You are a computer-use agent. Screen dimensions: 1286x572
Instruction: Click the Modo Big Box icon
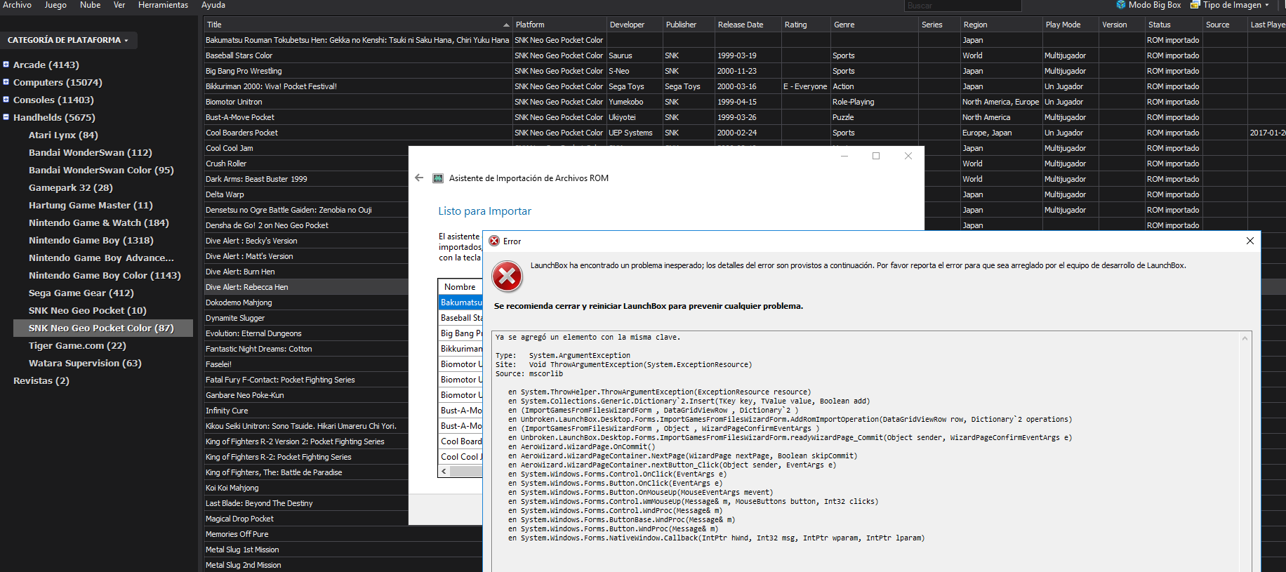[1121, 5]
